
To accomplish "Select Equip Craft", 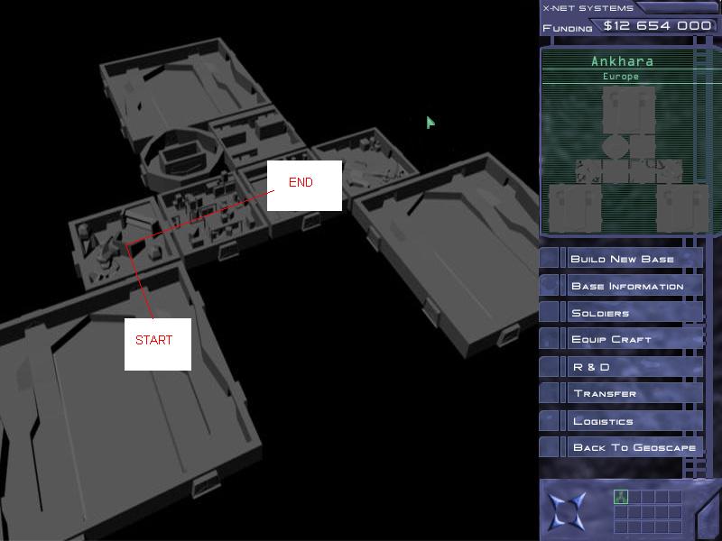I will click(622, 340).
